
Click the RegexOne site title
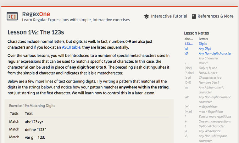coord(36,14)
